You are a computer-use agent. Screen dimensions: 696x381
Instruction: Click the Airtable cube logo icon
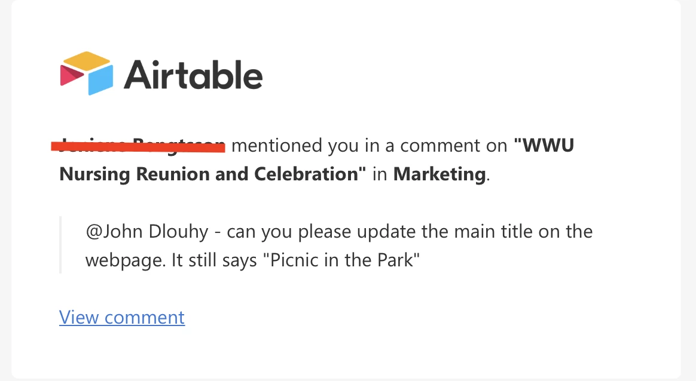click(x=87, y=73)
